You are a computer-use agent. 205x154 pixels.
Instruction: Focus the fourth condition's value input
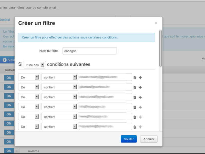click(105, 107)
